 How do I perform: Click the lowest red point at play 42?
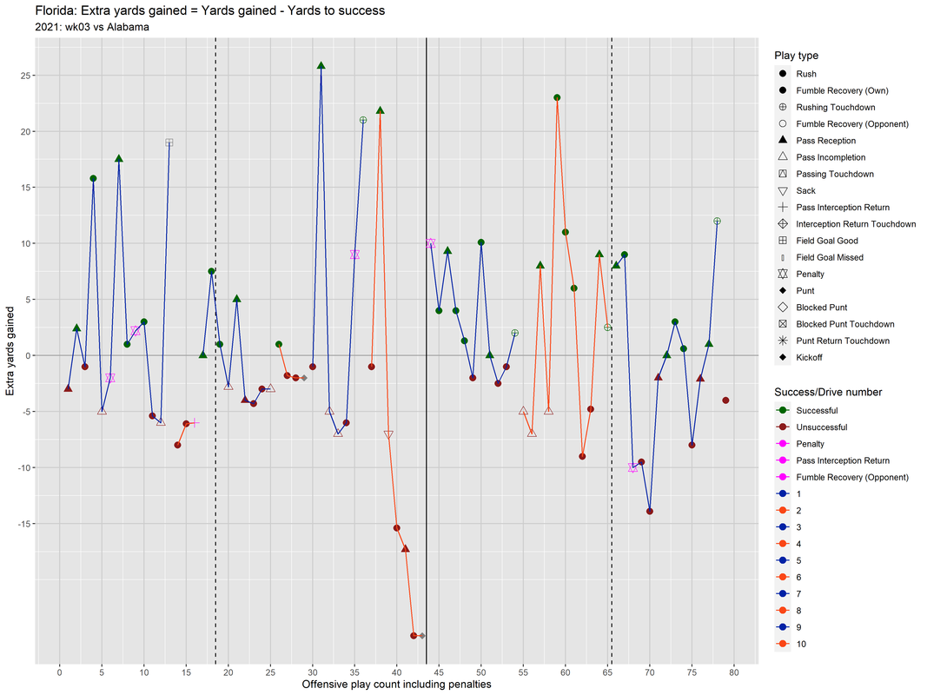pyautogui.click(x=414, y=636)
